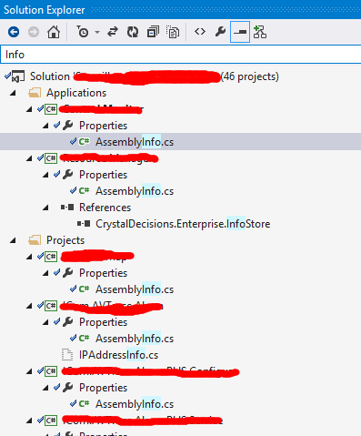Toggle Show All Files toolbar icon
Screen dimensions: 361x436
[173, 32]
